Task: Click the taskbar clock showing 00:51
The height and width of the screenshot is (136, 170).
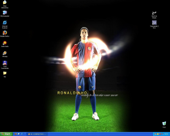Action: [166, 134]
